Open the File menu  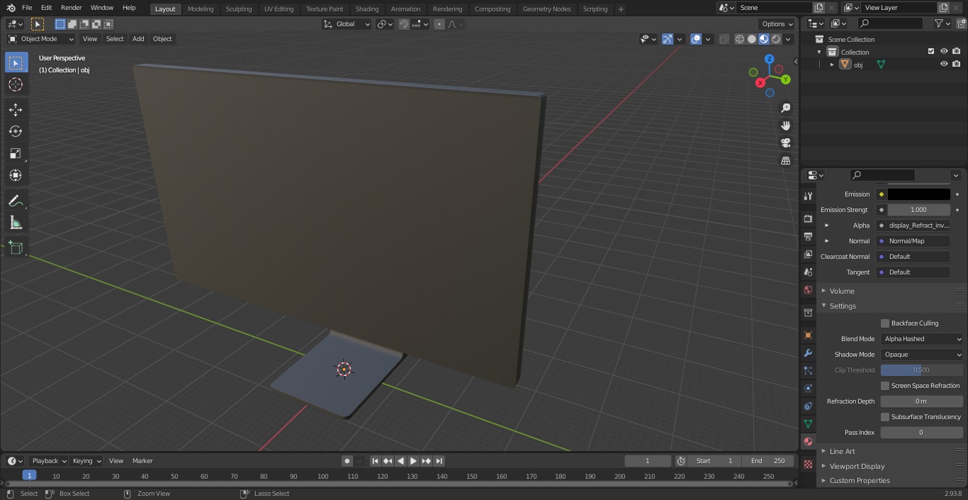[x=27, y=8]
